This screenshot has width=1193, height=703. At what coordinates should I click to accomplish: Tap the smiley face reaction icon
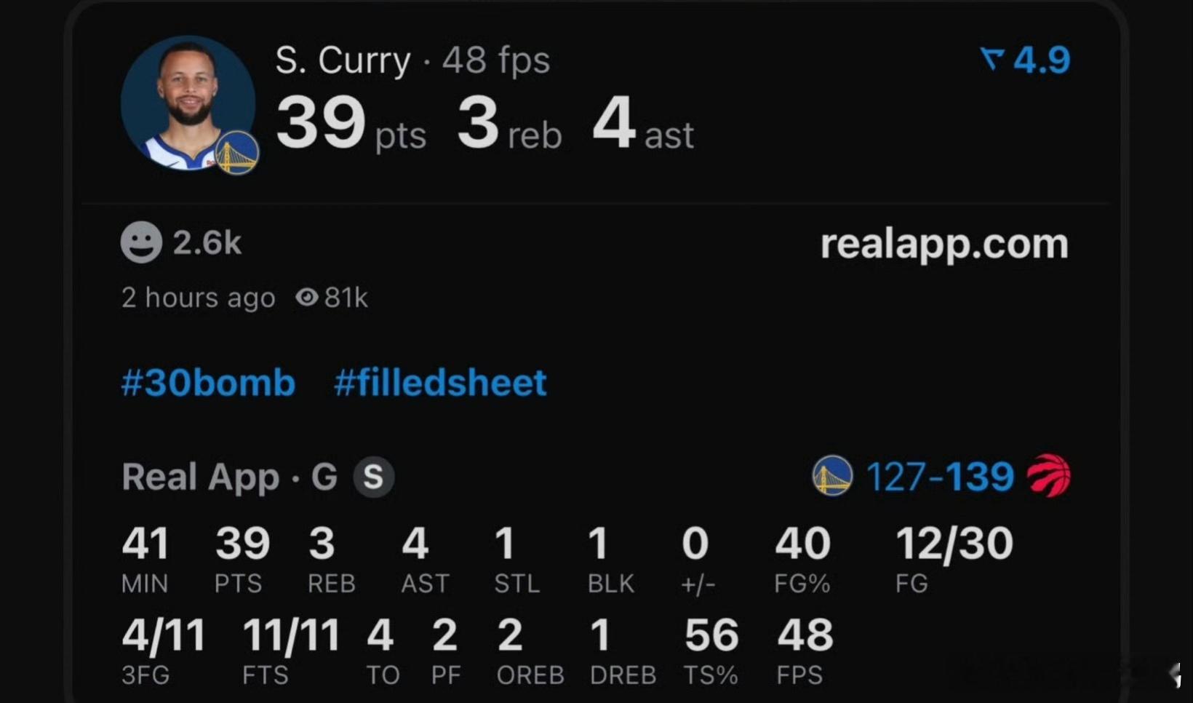(141, 242)
